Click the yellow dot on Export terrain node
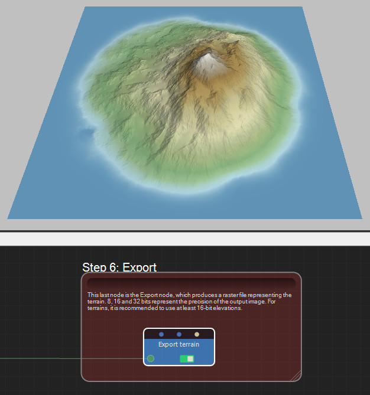The width and height of the screenshot is (370, 395). [x=197, y=334]
